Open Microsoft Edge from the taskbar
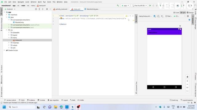 61,107
